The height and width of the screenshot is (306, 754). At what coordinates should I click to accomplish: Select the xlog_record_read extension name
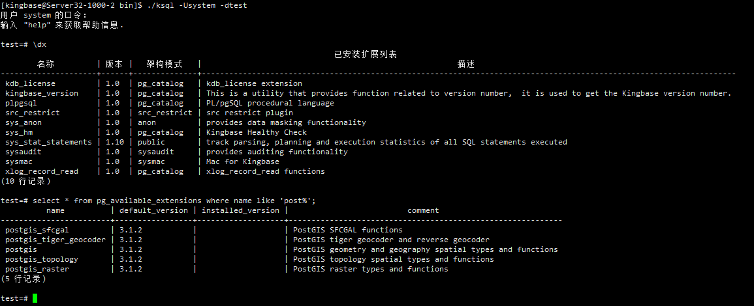[42, 171]
